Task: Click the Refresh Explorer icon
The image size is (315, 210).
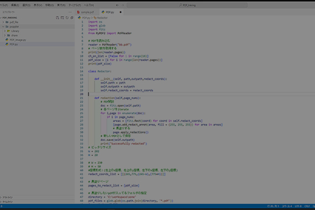Action: 67,18
